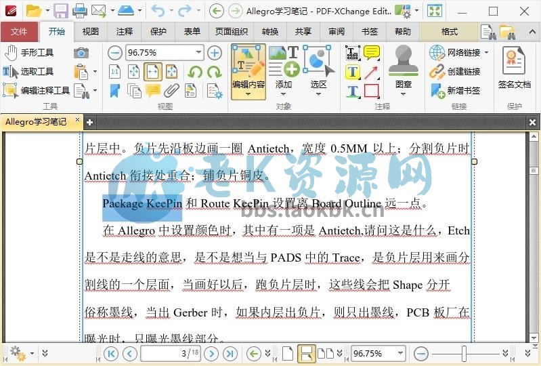Rotate view clockwise with green arrow
The height and width of the screenshot is (366, 541).
click(214, 72)
